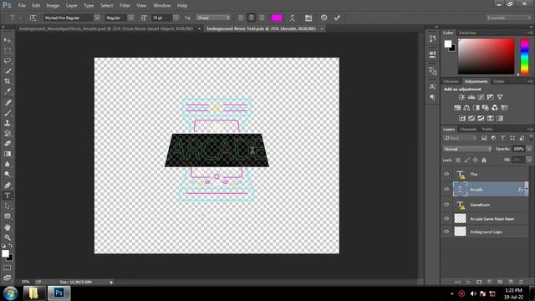Select the Clone Stamp tool
Screen dimensions: 535x301
(x=8, y=123)
